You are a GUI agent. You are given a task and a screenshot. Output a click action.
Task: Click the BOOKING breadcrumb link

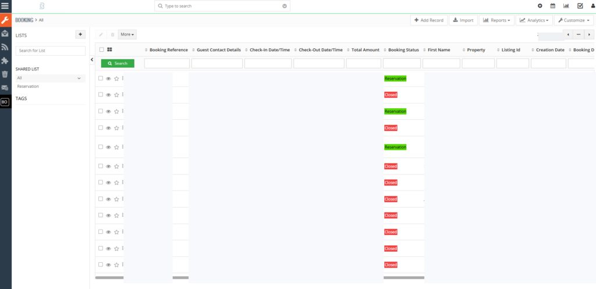tap(24, 20)
